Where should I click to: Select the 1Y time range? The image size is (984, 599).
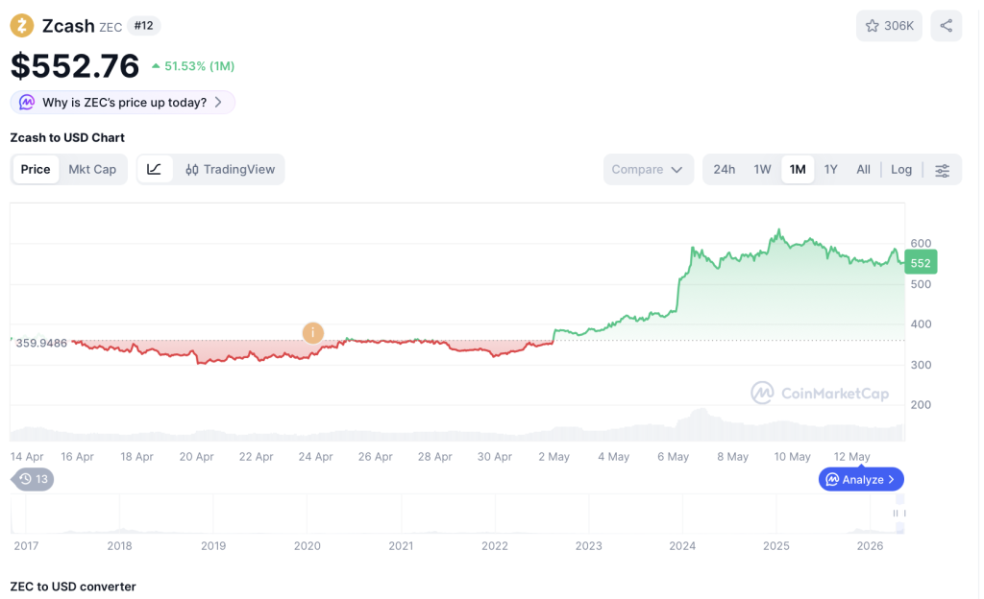[830, 169]
